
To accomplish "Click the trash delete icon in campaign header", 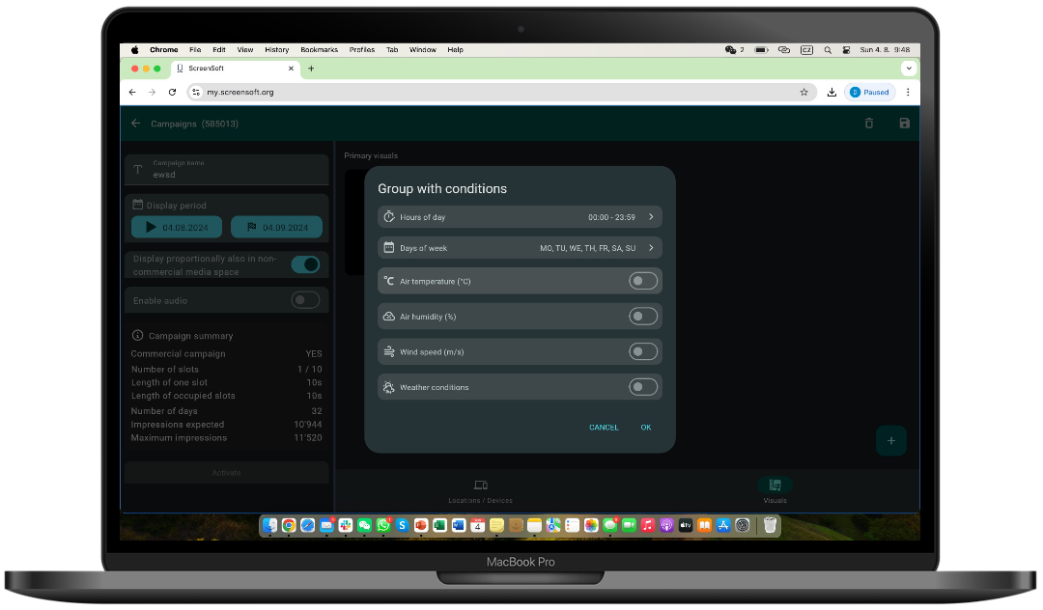I will [x=868, y=124].
